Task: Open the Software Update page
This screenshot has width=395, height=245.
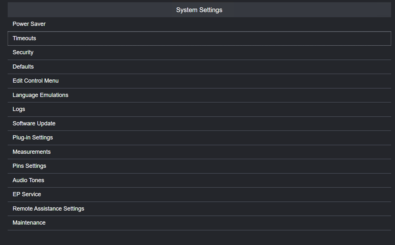Action: tap(34, 123)
